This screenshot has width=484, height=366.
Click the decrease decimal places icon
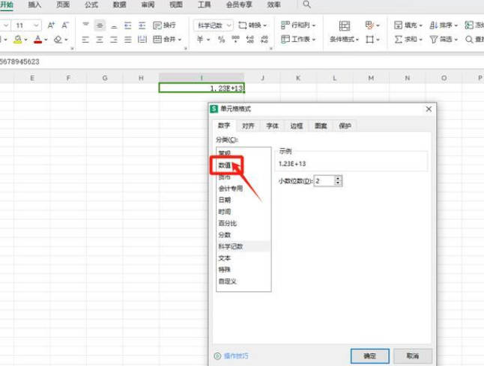pyautogui.click(x=264, y=39)
